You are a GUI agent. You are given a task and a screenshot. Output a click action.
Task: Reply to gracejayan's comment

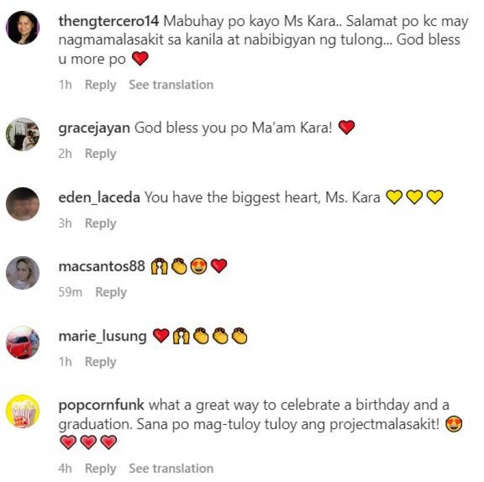coord(100,153)
